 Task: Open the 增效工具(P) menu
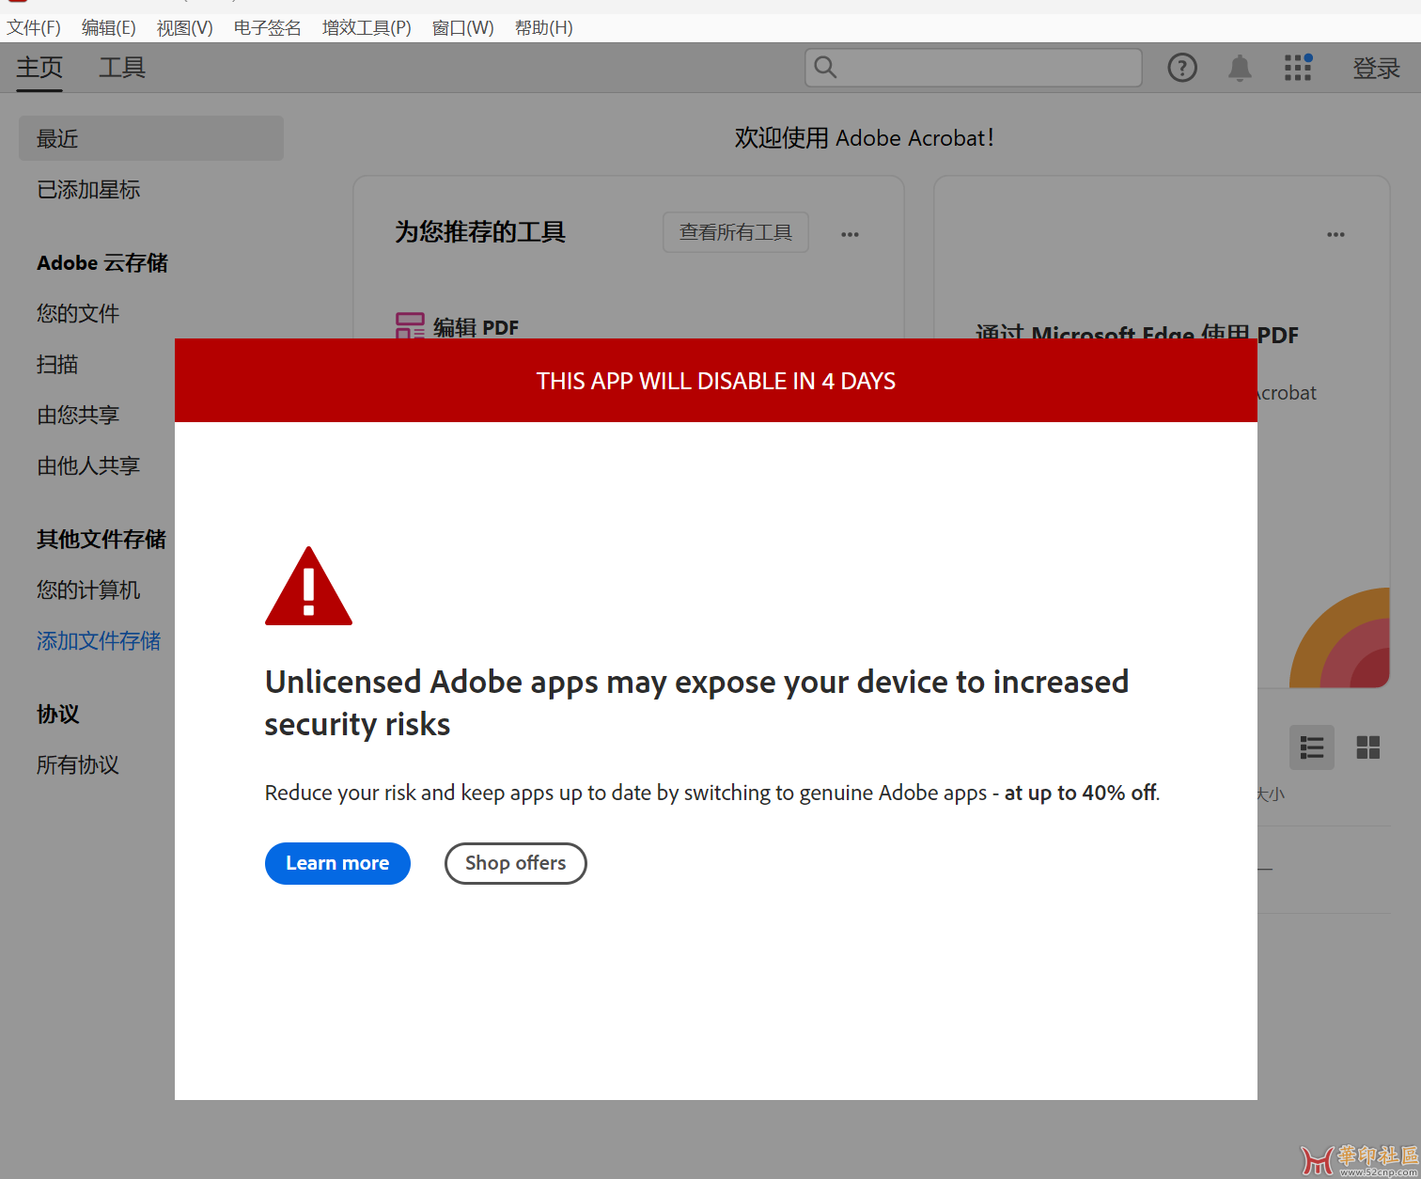367,28
